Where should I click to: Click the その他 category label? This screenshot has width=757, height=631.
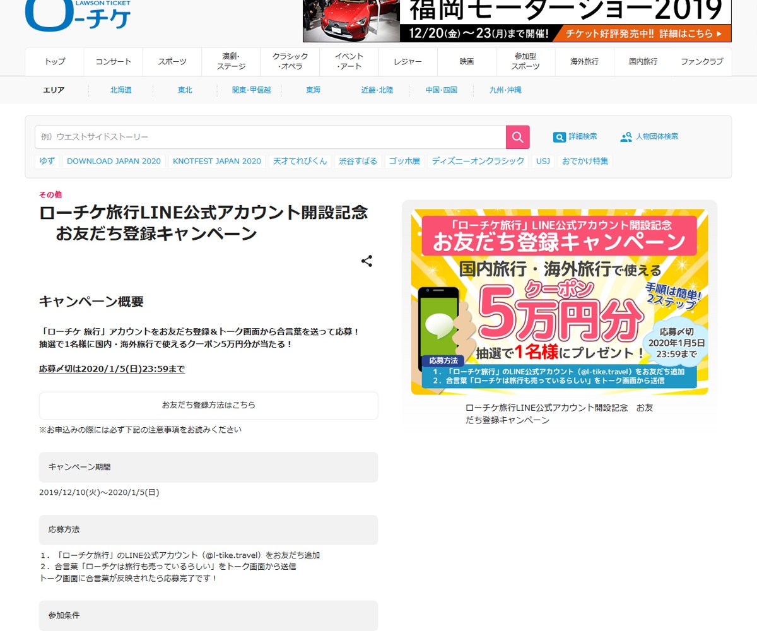(50, 194)
